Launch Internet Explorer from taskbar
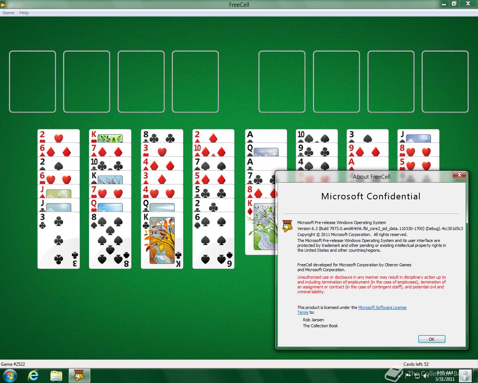Viewport: 478px width, 383px height. [x=34, y=375]
